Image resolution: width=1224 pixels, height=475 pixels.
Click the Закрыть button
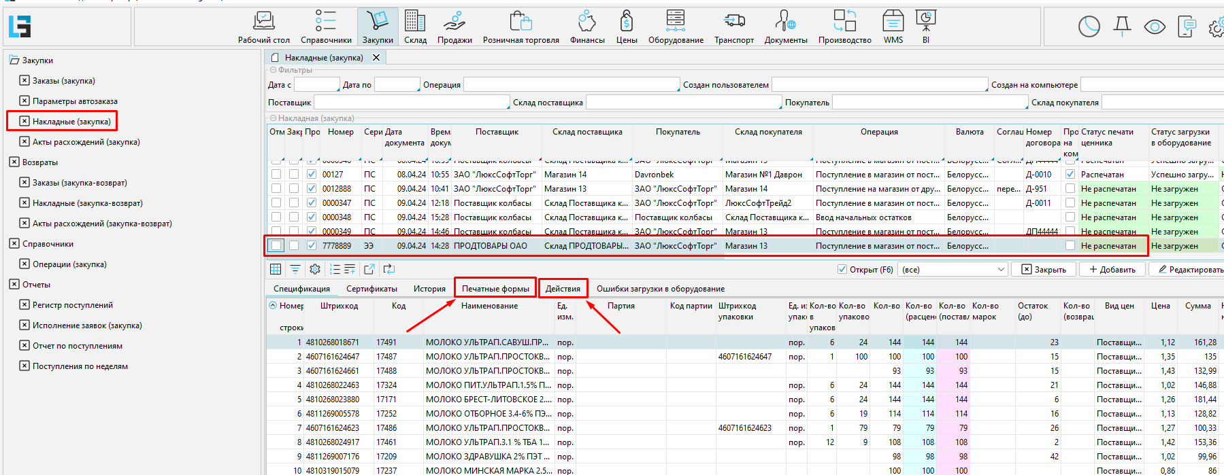[x=1043, y=270]
